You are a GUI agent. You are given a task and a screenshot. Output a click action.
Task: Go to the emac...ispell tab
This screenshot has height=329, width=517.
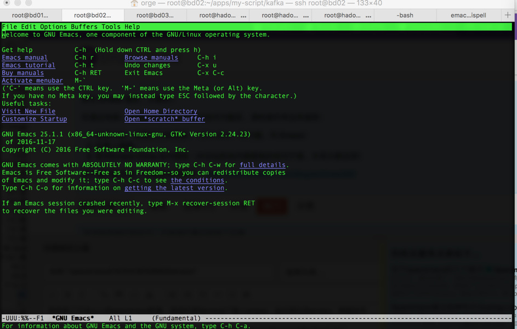point(468,15)
